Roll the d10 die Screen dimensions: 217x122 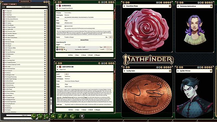point(47,117)
